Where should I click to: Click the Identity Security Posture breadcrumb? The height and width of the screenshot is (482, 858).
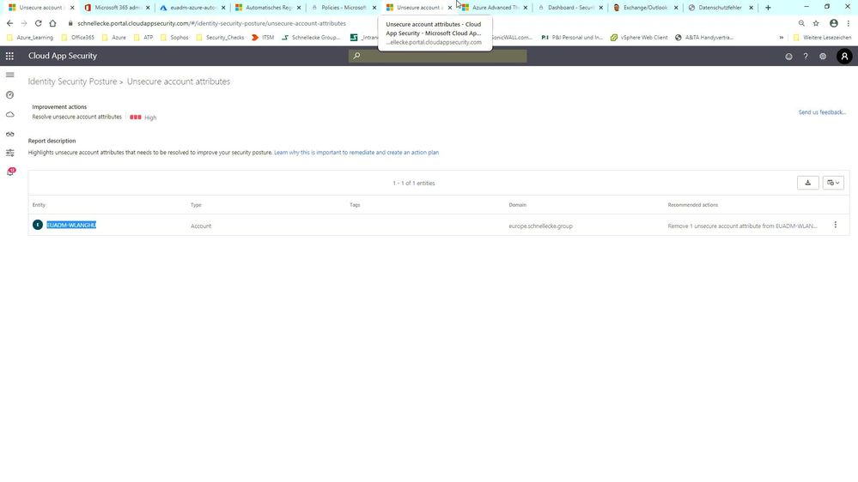point(72,81)
